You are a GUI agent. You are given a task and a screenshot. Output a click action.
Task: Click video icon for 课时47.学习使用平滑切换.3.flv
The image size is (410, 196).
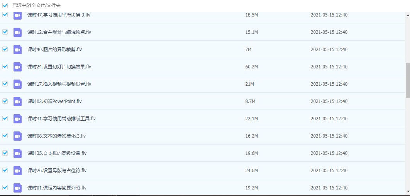pos(17,15)
